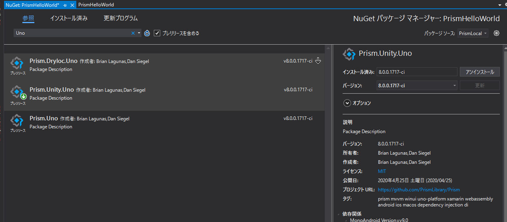Click download arrow on Prism.Dryloc.Uno row
Screen dimensions: 507x222
pos(318,61)
